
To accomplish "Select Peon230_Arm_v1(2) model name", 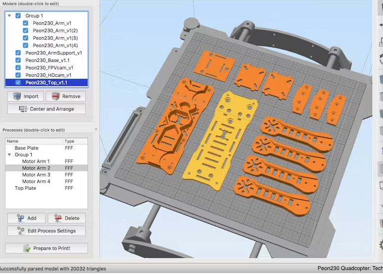I will pyautogui.click(x=55, y=31).
